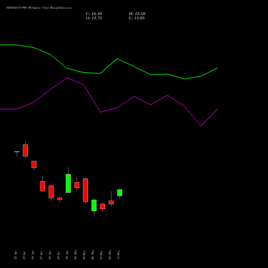
Task: Click the red candlestick for 04 May
Action: pos(77,185)
